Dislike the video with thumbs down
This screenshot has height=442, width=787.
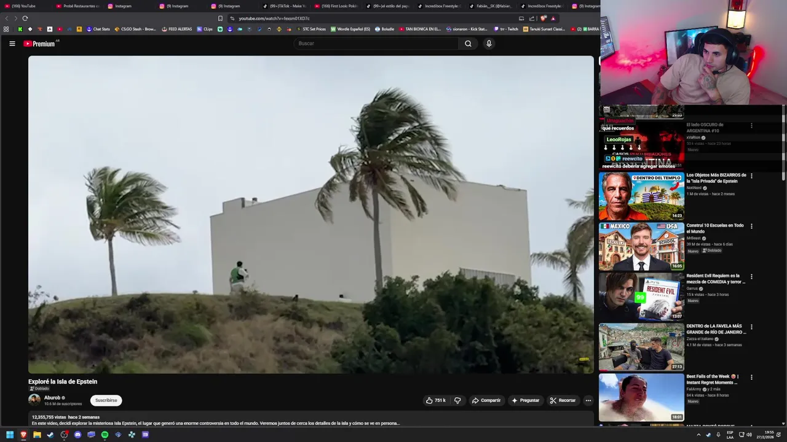(457, 400)
